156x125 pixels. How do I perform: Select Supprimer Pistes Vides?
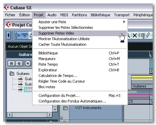80,33
